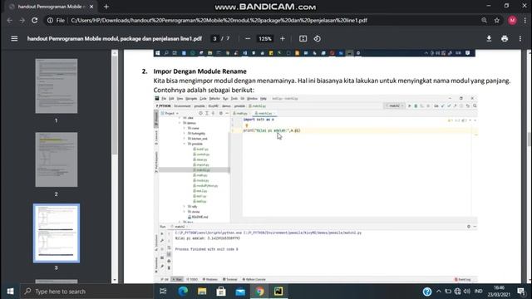Select the handout Pemrograman Mobile browser tab
This screenshot has width=532, height=299.
(51, 7)
